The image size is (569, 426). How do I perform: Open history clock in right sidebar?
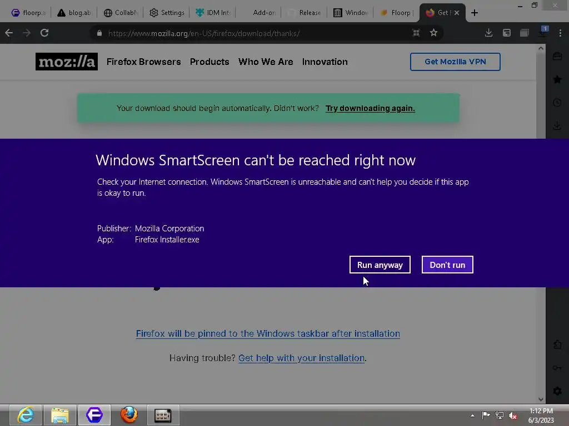click(x=557, y=103)
